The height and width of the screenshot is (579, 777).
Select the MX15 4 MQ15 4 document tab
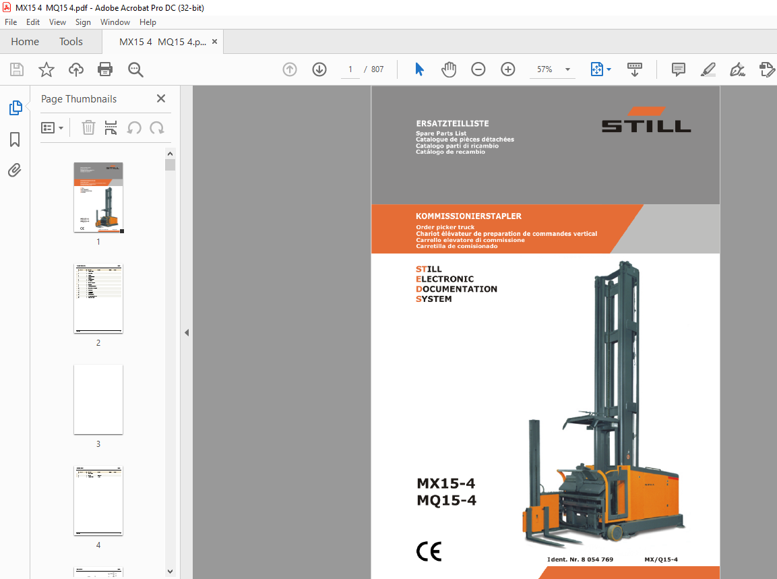[x=162, y=42]
